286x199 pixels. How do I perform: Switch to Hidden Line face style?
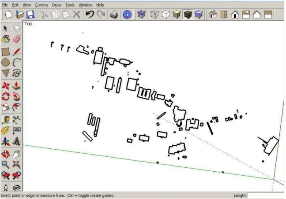tap(166, 15)
